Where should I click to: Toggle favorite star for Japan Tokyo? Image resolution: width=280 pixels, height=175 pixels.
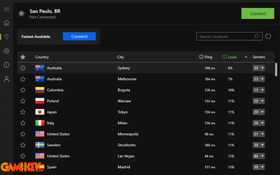tap(23, 112)
